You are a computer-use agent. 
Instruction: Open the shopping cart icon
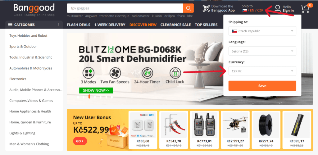pos(306,8)
